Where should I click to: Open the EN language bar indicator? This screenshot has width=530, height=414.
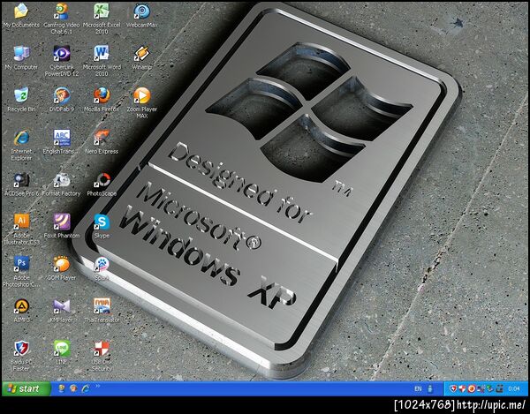418,389
